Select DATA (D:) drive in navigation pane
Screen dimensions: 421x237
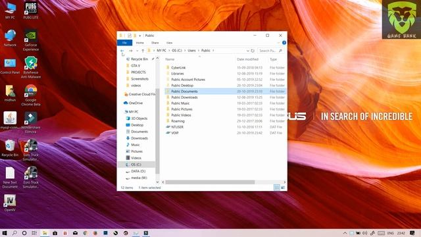138,171
